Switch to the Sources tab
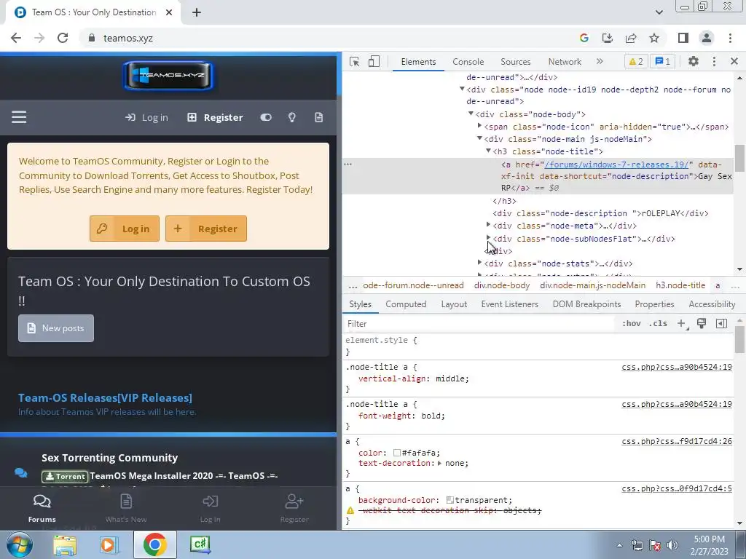Image resolution: width=746 pixels, height=559 pixels. click(515, 62)
